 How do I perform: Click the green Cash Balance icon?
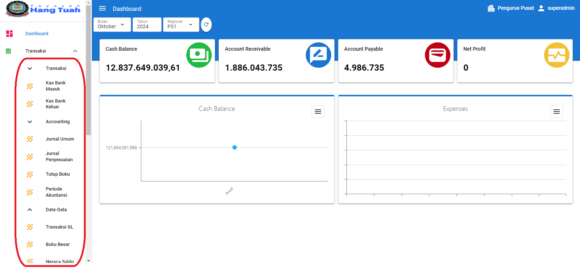(199, 55)
